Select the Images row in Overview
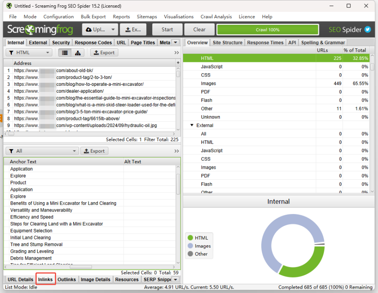The width and height of the screenshot is (378, 293). pyautogui.click(x=276, y=83)
